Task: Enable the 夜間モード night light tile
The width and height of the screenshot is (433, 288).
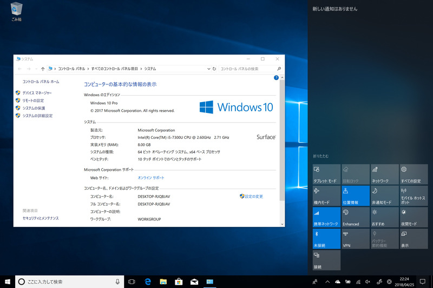Action: 414,217
